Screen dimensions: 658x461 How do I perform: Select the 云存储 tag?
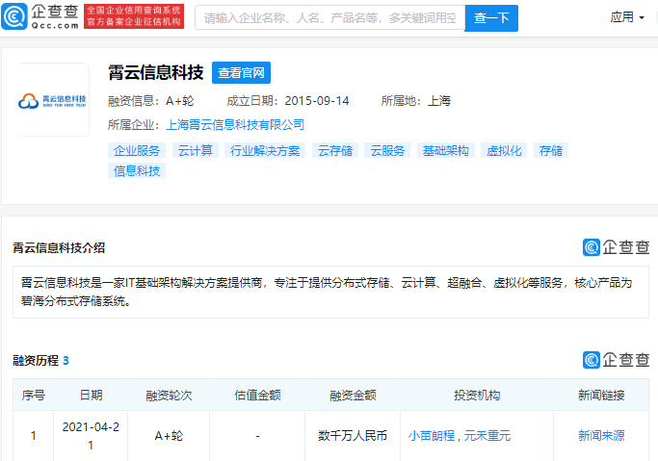[335, 150]
